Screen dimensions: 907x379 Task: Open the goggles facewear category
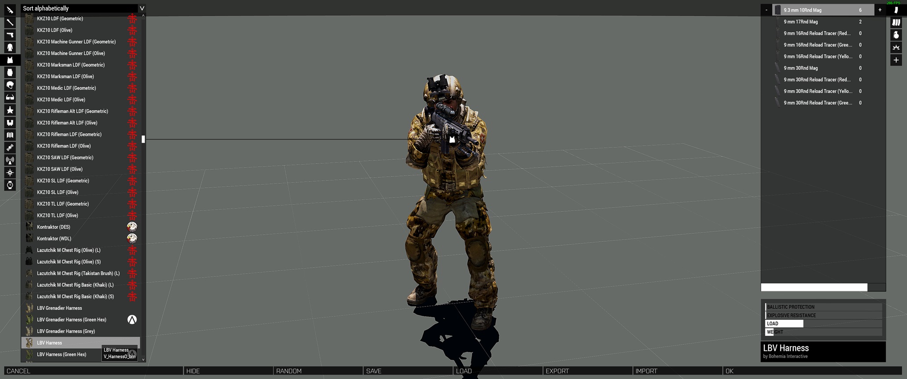[x=10, y=97]
